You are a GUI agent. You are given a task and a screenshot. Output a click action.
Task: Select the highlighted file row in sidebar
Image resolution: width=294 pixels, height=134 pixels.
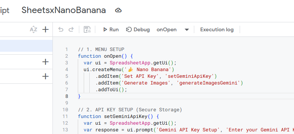point(26,45)
